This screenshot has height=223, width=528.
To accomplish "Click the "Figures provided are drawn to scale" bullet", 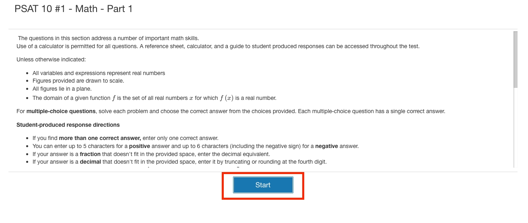I will pos(78,81).
